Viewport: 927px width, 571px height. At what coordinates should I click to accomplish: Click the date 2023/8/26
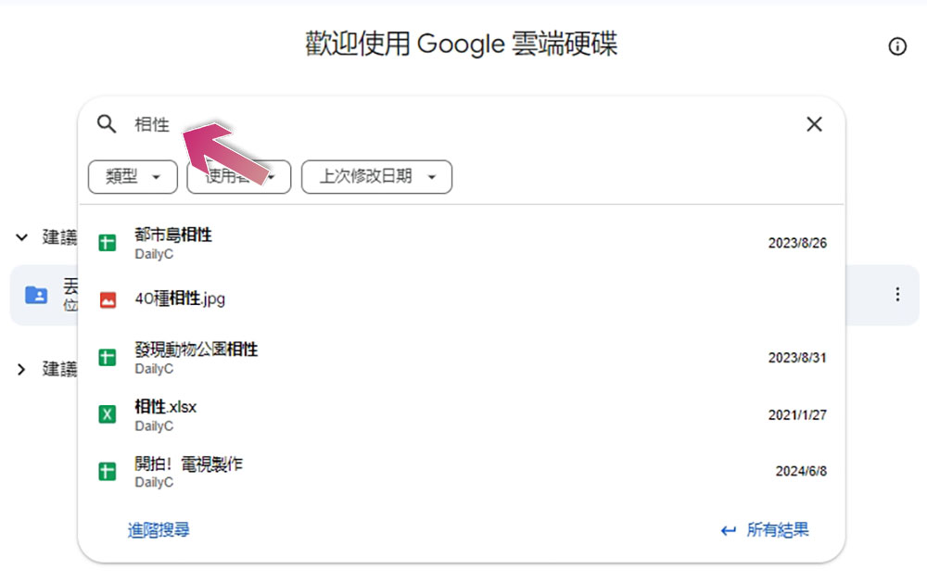(797, 243)
